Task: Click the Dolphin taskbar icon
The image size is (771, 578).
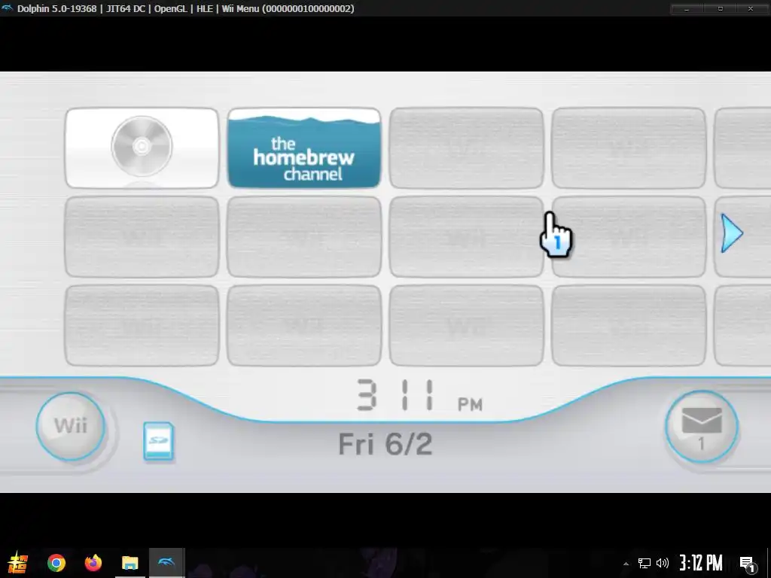Action: [x=166, y=563]
